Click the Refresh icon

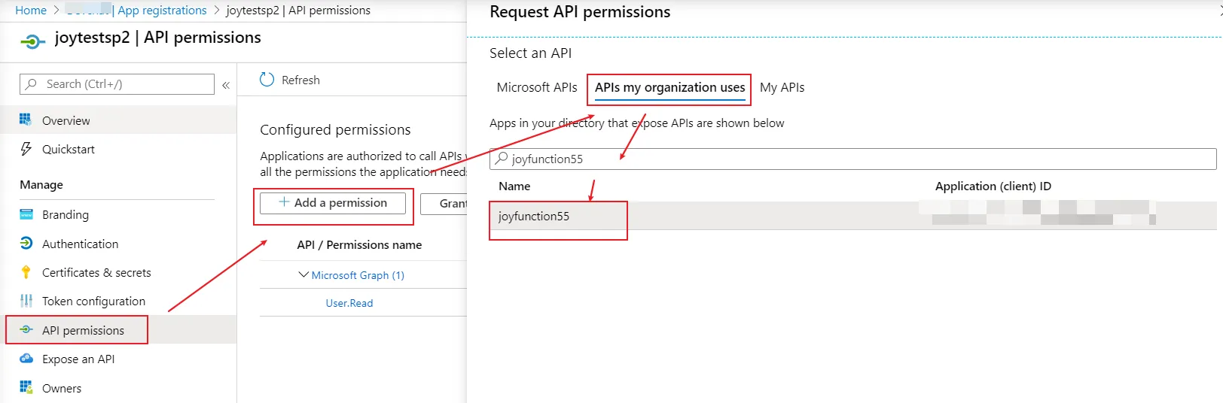(267, 80)
